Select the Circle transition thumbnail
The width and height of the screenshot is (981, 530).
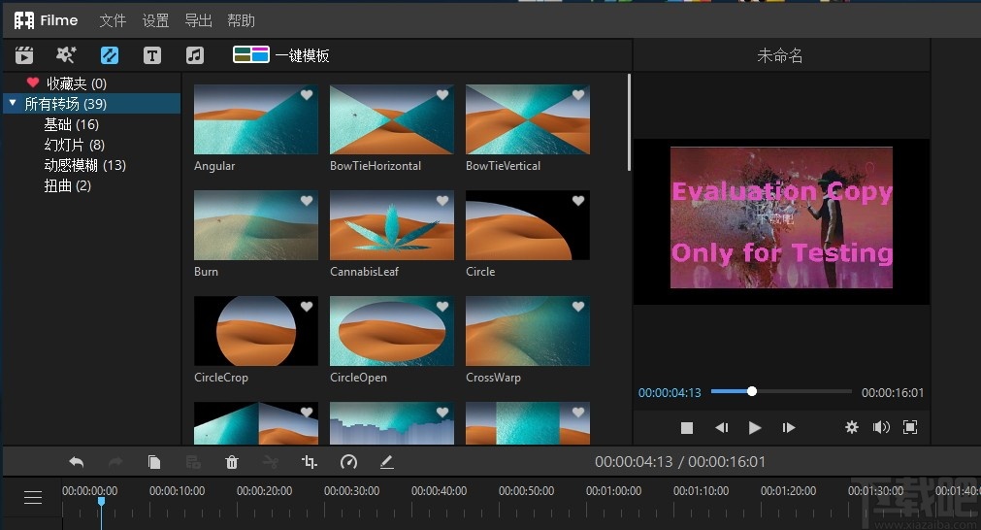click(528, 225)
